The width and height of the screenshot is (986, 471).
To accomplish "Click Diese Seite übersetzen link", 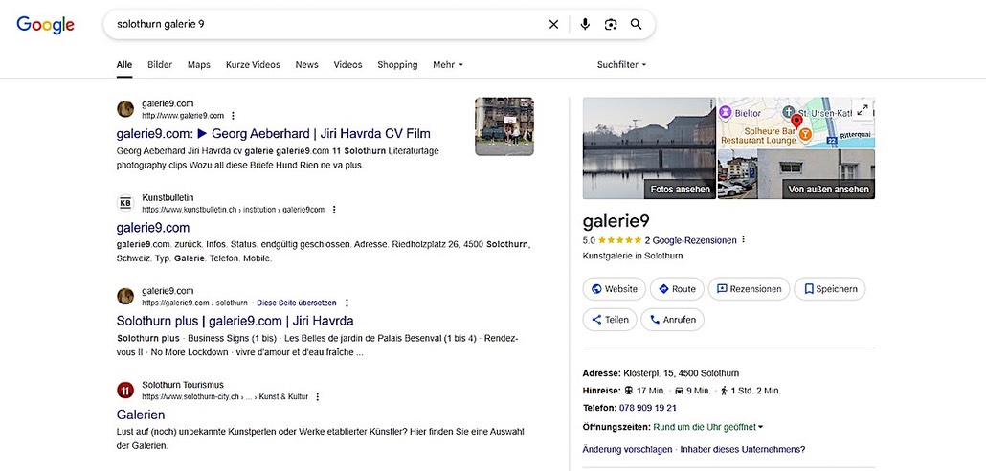I will click(296, 303).
